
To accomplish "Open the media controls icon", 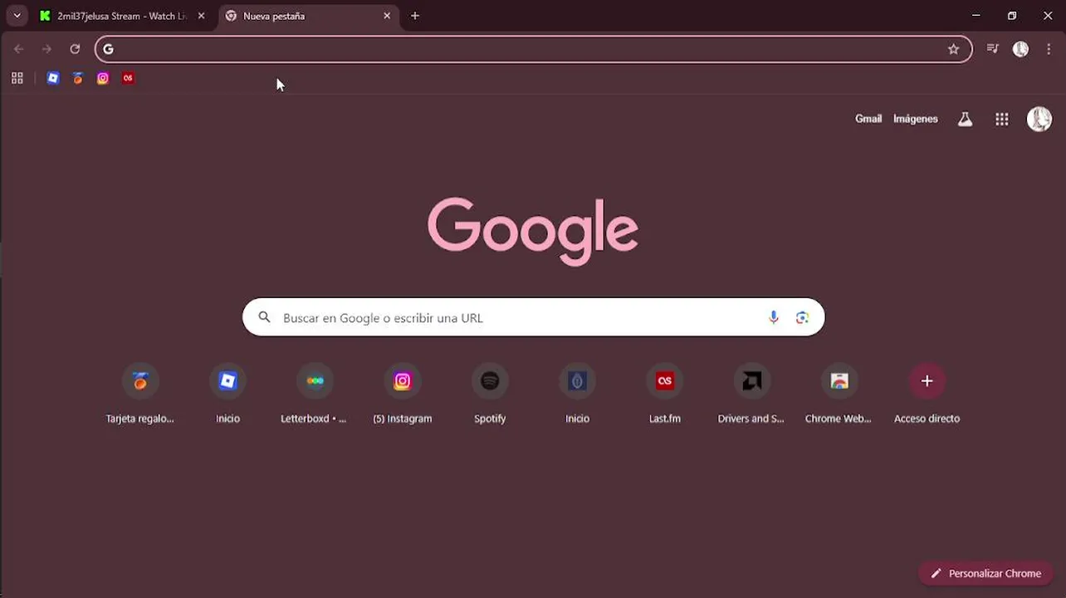I will 992,49.
